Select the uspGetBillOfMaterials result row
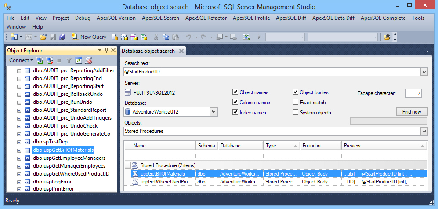The width and height of the screenshot is (438, 209). (279, 174)
